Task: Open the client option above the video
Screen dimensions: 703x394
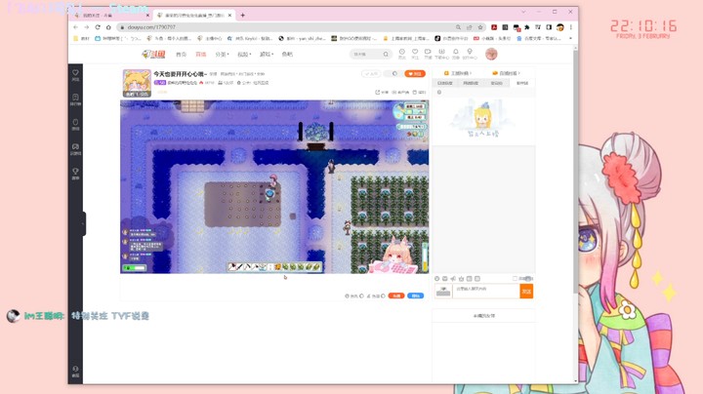Action: pos(400,93)
